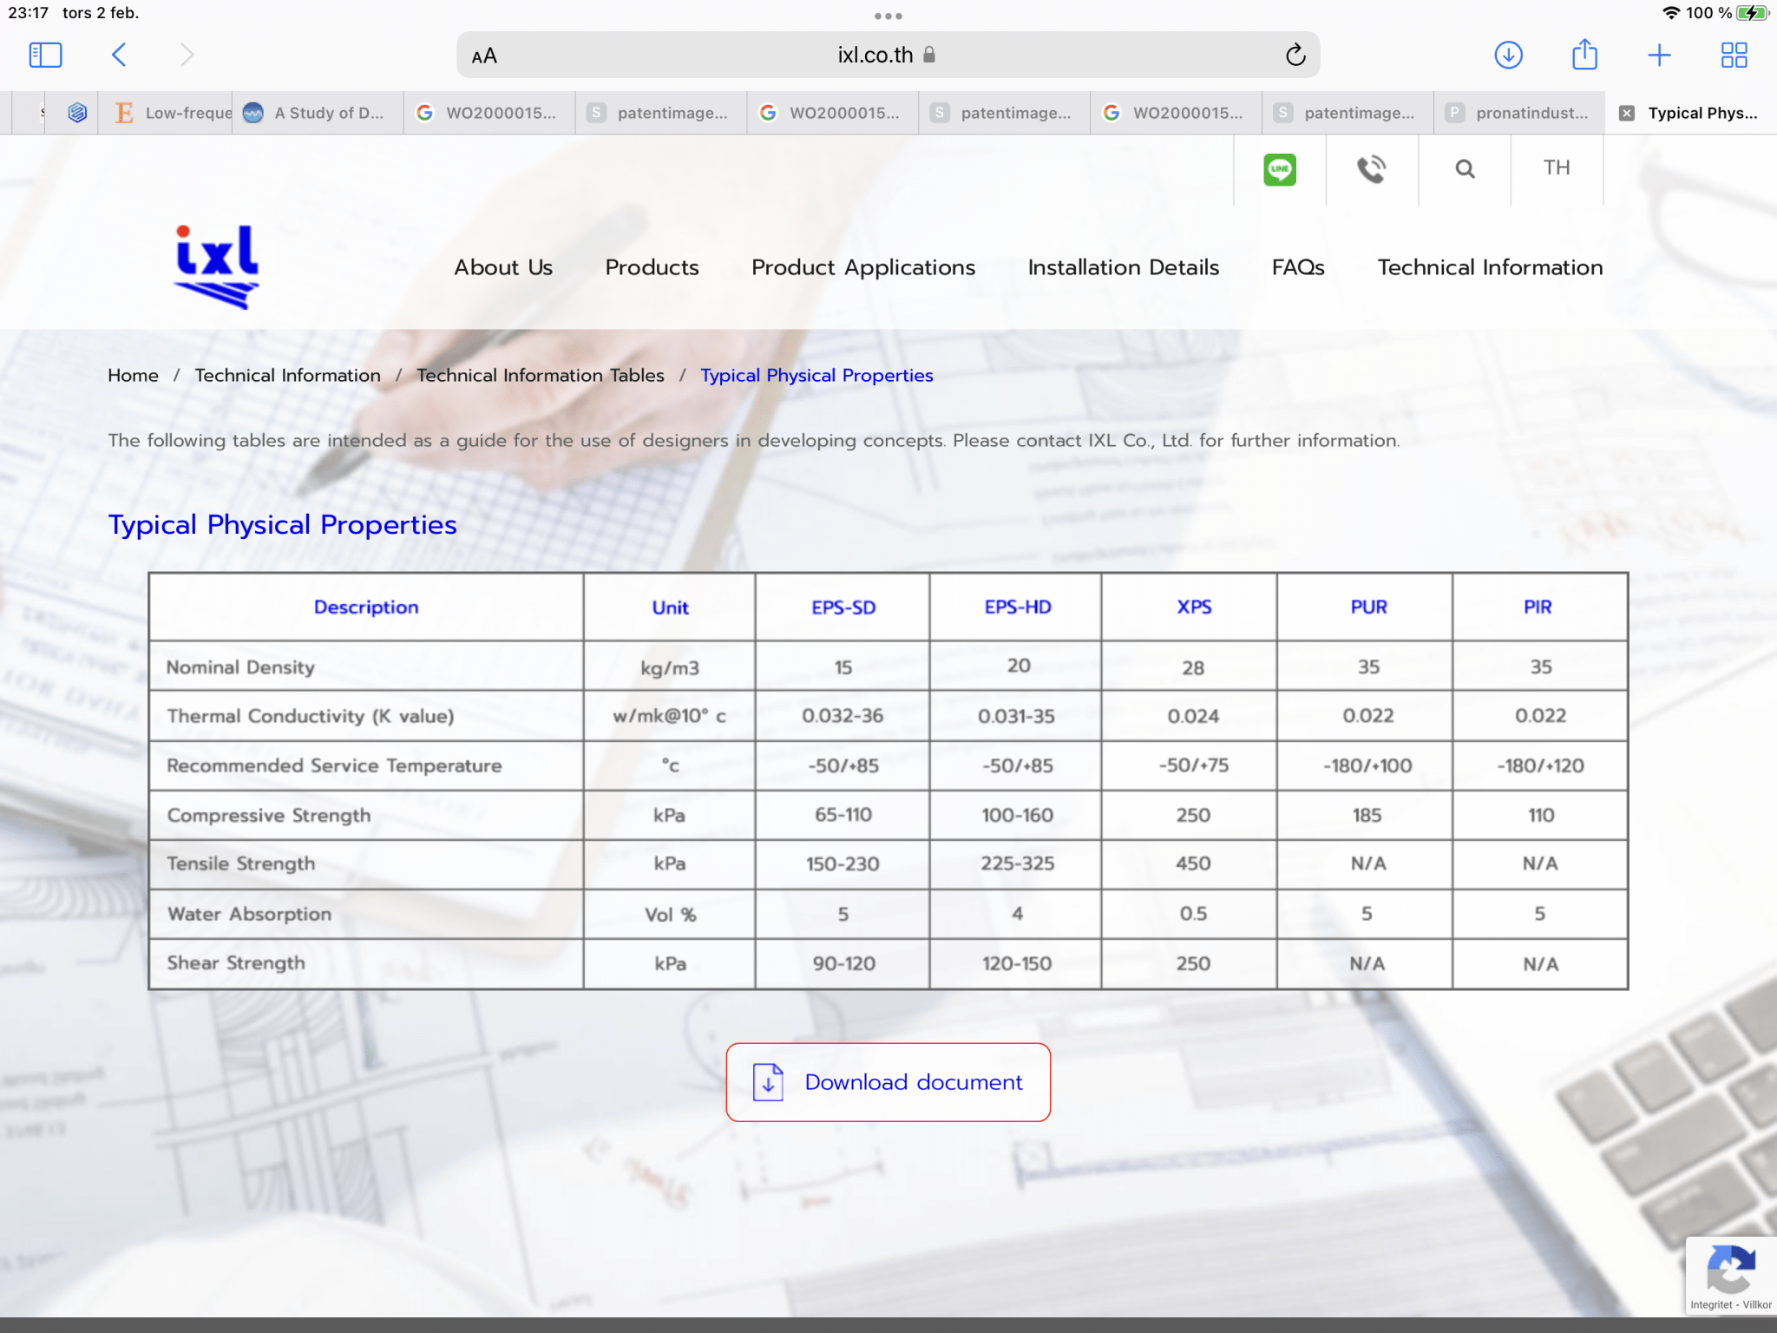
Task: Select the 0.032-36 cell value
Action: point(843,716)
